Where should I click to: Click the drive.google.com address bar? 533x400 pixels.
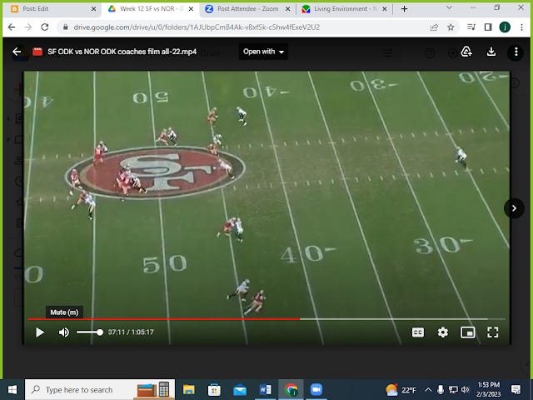[197, 27]
